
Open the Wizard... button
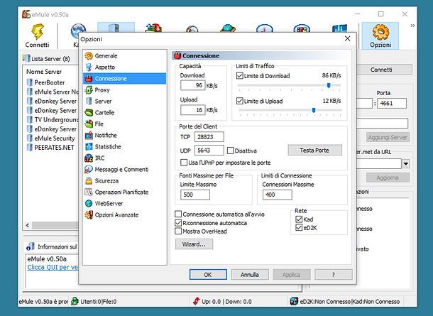click(x=194, y=244)
